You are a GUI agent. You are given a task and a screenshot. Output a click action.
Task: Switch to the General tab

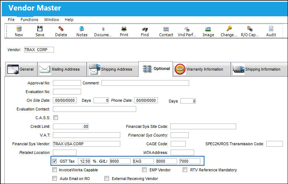point(21,69)
